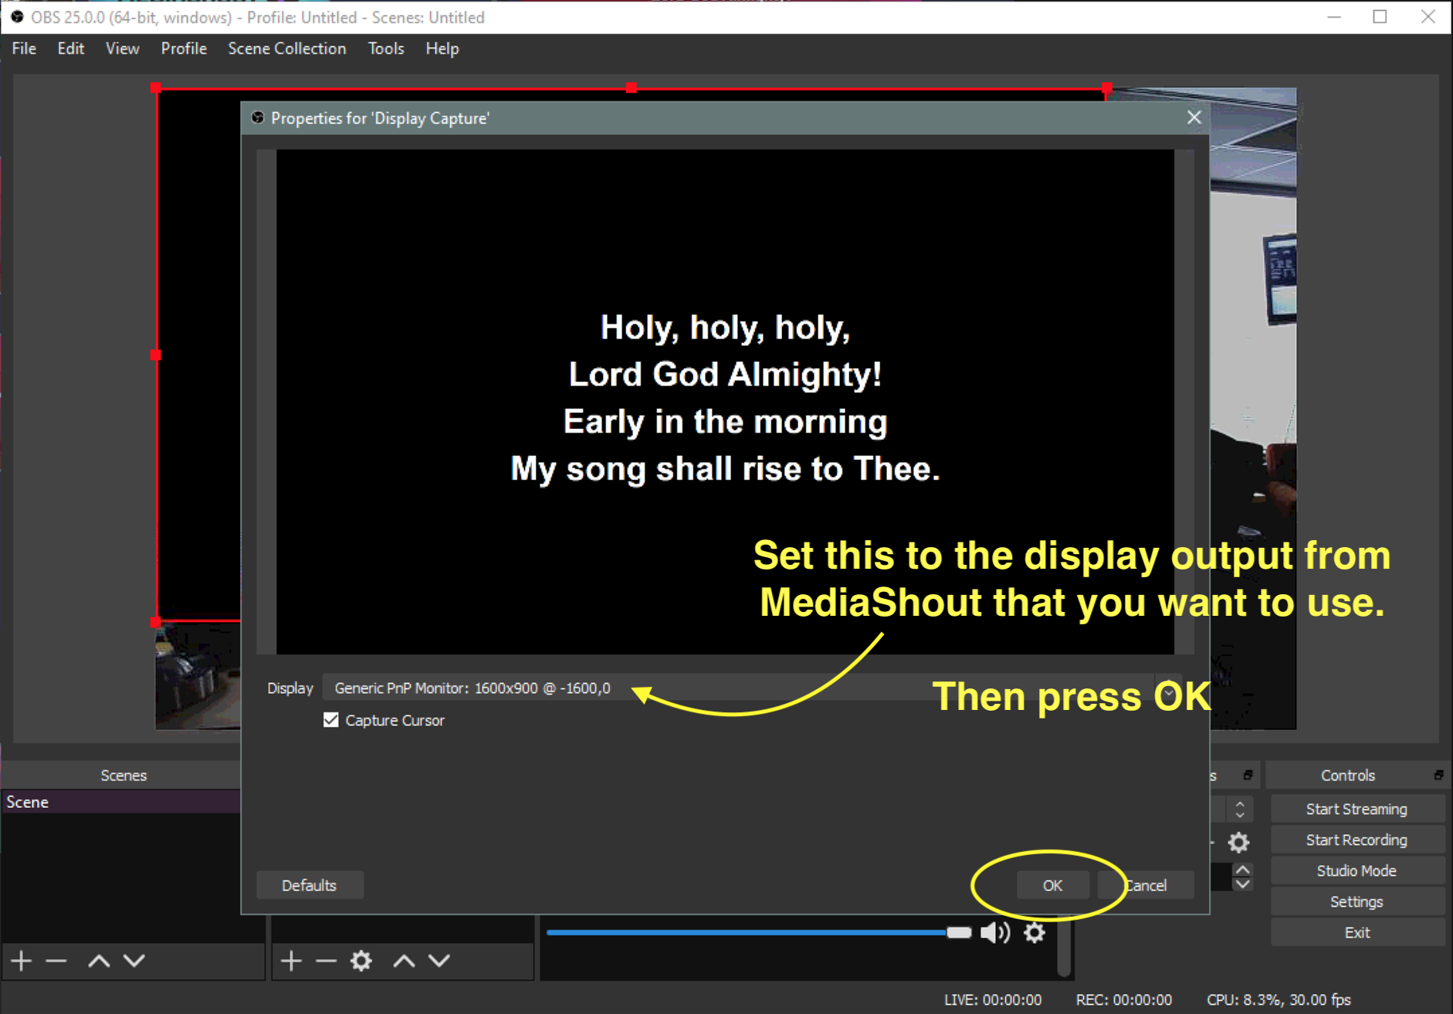Move scene up in Scenes list
Image resolution: width=1453 pixels, height=1014 pixels.
pos(99,961)
